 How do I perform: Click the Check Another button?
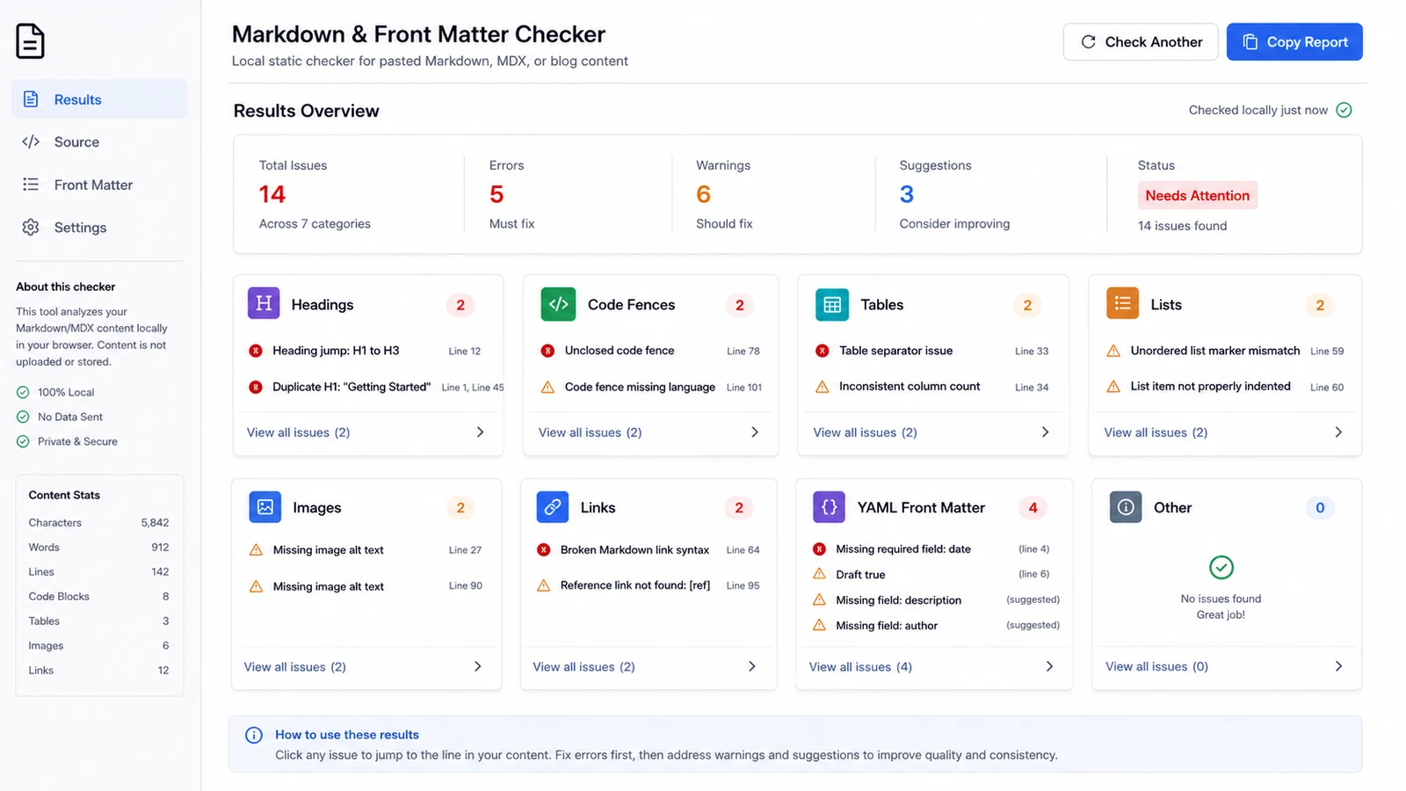click(1141, 41)
